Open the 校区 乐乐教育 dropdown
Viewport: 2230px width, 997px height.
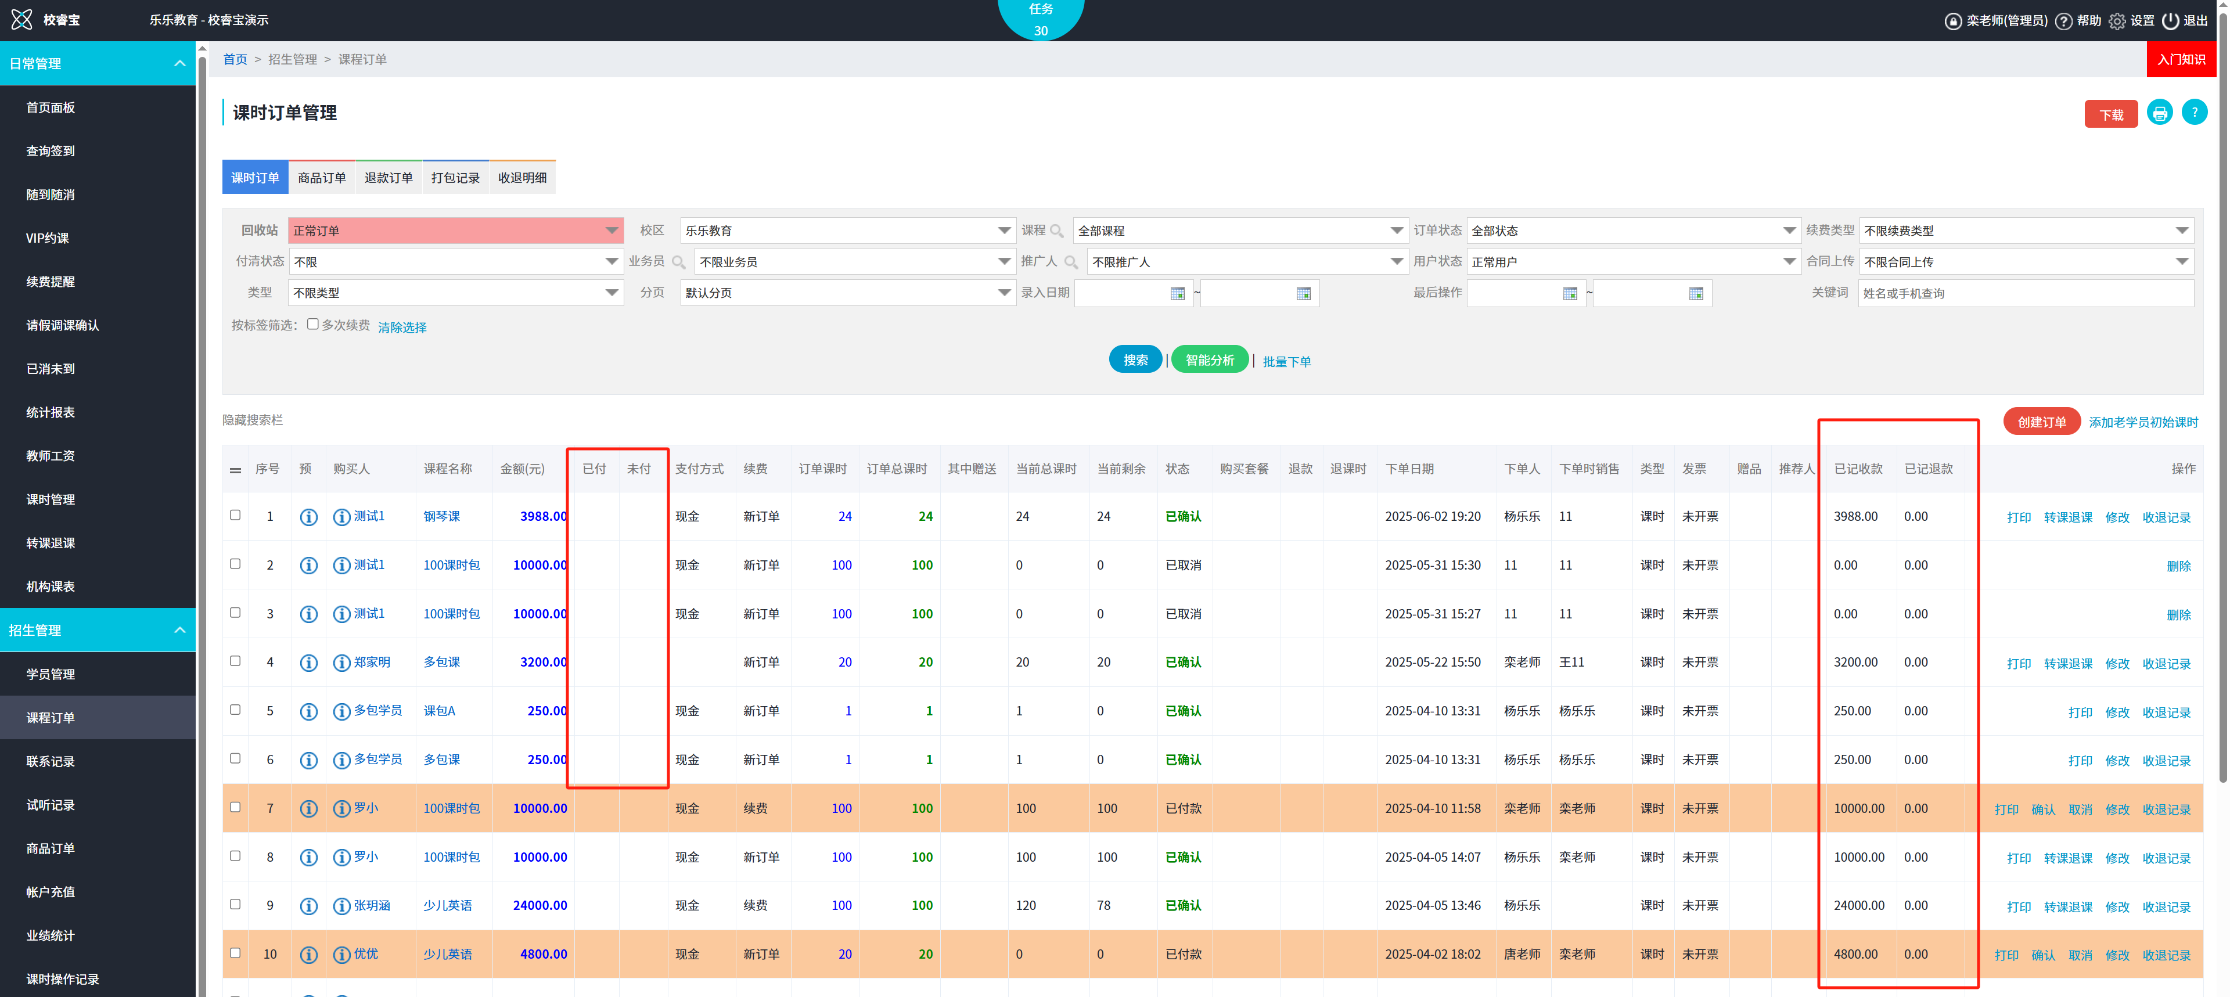tap(847, 231)
